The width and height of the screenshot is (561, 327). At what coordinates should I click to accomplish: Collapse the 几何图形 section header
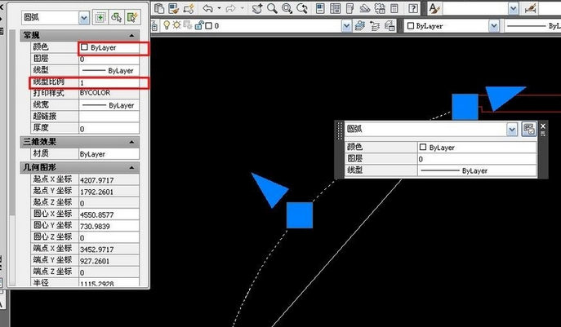132,167
